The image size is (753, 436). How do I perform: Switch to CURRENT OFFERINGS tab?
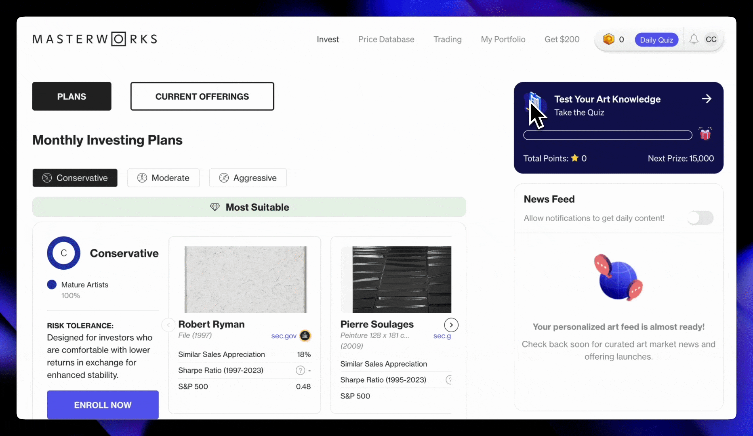[202, 96]
